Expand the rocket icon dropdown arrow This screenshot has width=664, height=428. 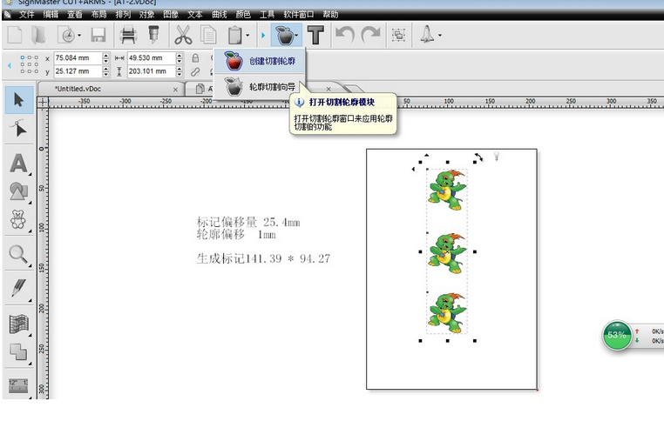pos(440,36)
